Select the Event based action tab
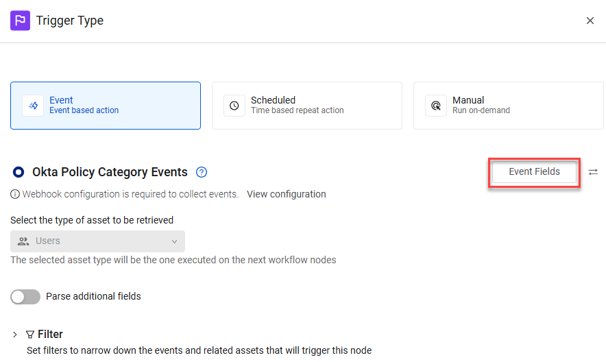The width and height of the screenshot is (606, 362). [x=106, y=106]
